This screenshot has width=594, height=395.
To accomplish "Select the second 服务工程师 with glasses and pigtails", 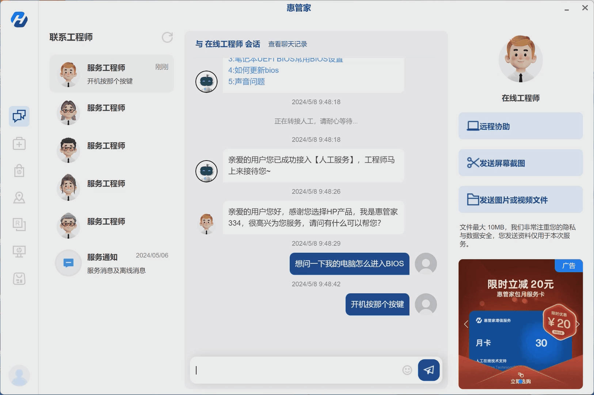I will 111,112.
